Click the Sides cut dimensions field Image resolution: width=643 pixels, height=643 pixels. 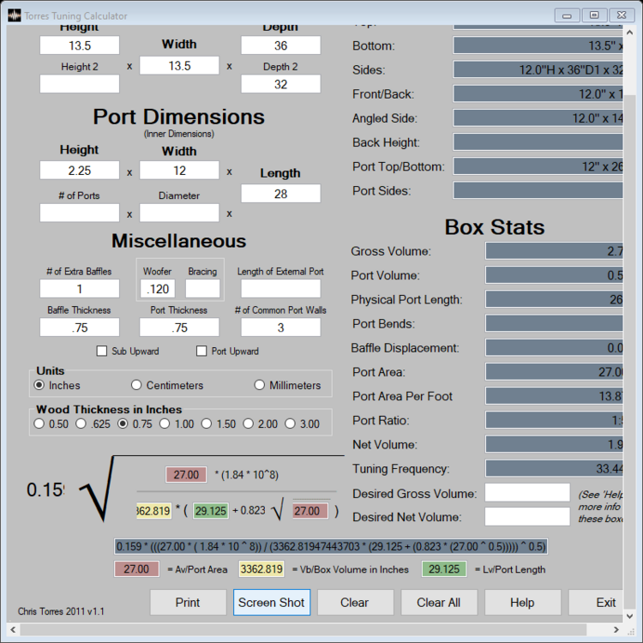pos(538,69)
